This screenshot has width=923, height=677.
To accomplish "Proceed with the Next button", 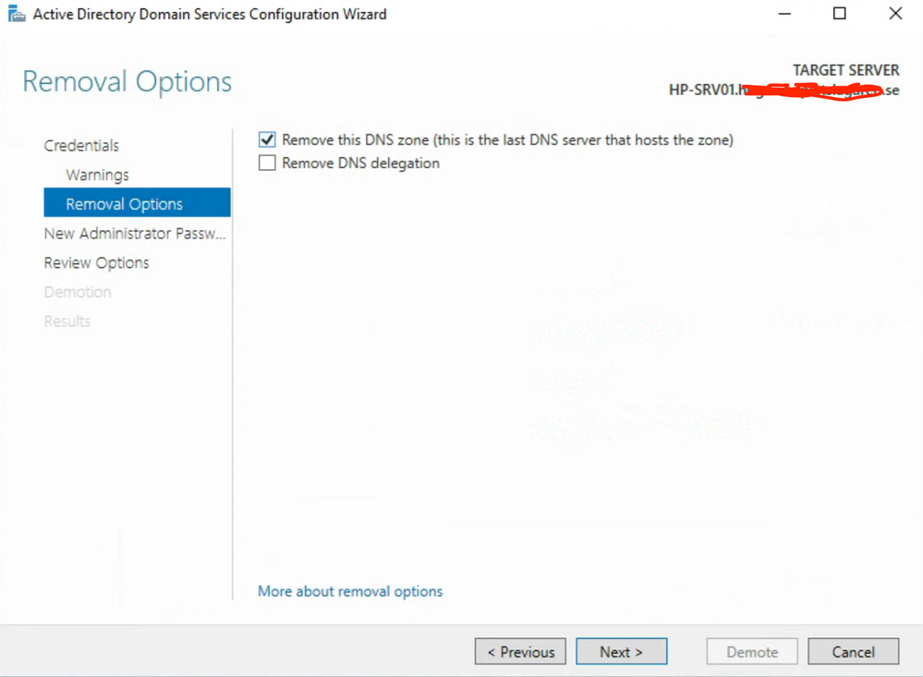I will pos(622,652).
